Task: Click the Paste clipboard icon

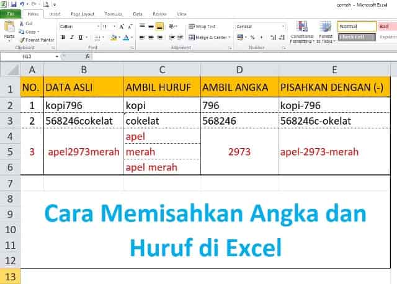Action: coord(9,27)
